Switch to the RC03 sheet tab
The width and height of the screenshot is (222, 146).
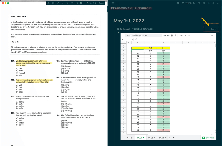162,138
